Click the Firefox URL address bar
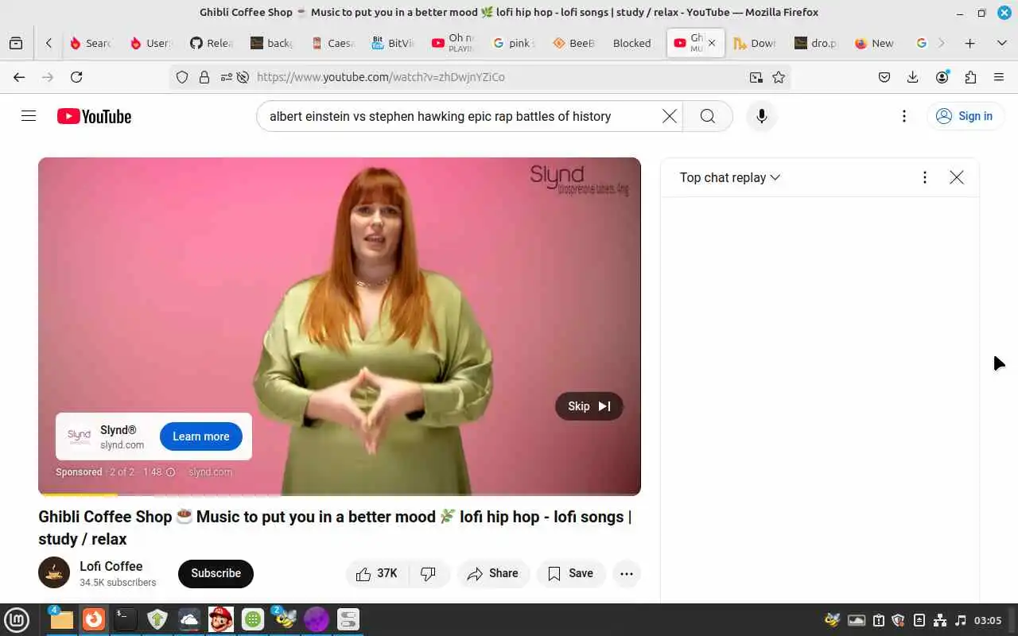Screen dimensions: 1018x636 (499, 77)
